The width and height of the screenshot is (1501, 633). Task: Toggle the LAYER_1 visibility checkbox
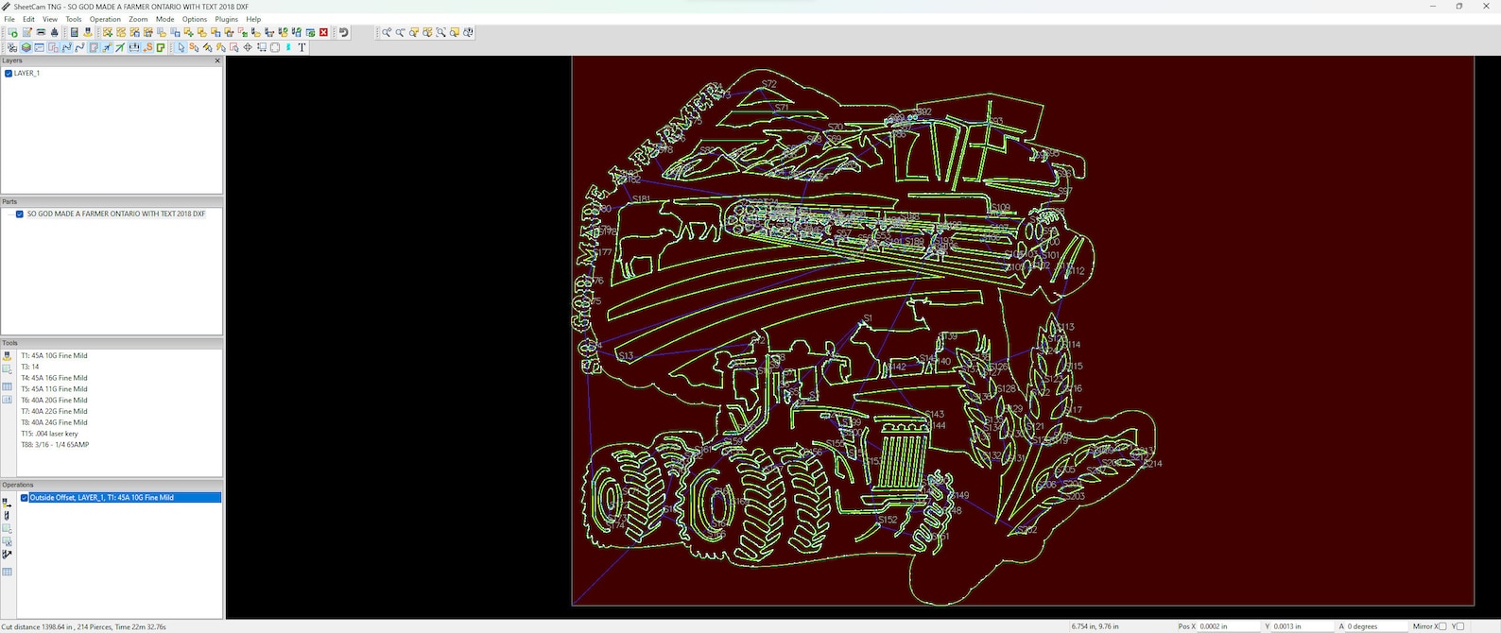(x=9, y=73)
